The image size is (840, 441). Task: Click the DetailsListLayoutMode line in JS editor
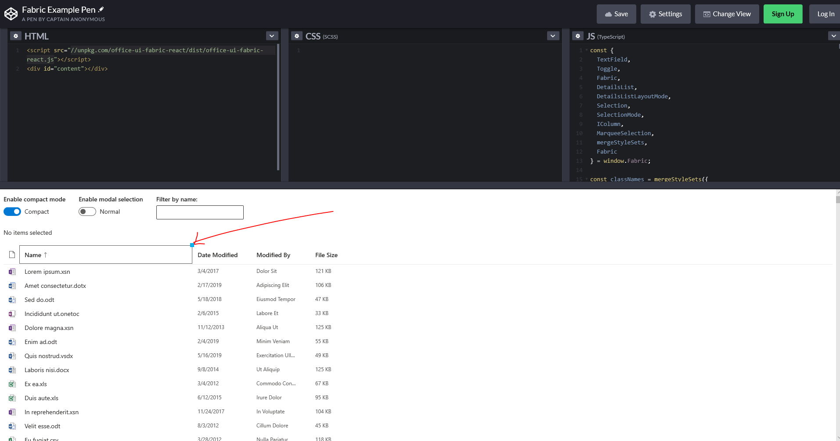[x=634, y=96]
